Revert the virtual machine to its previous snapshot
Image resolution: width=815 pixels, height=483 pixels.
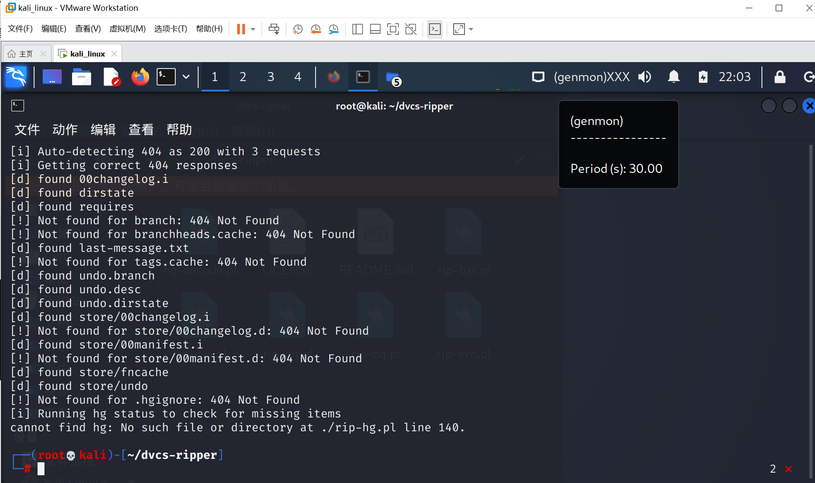click(316, 29)
